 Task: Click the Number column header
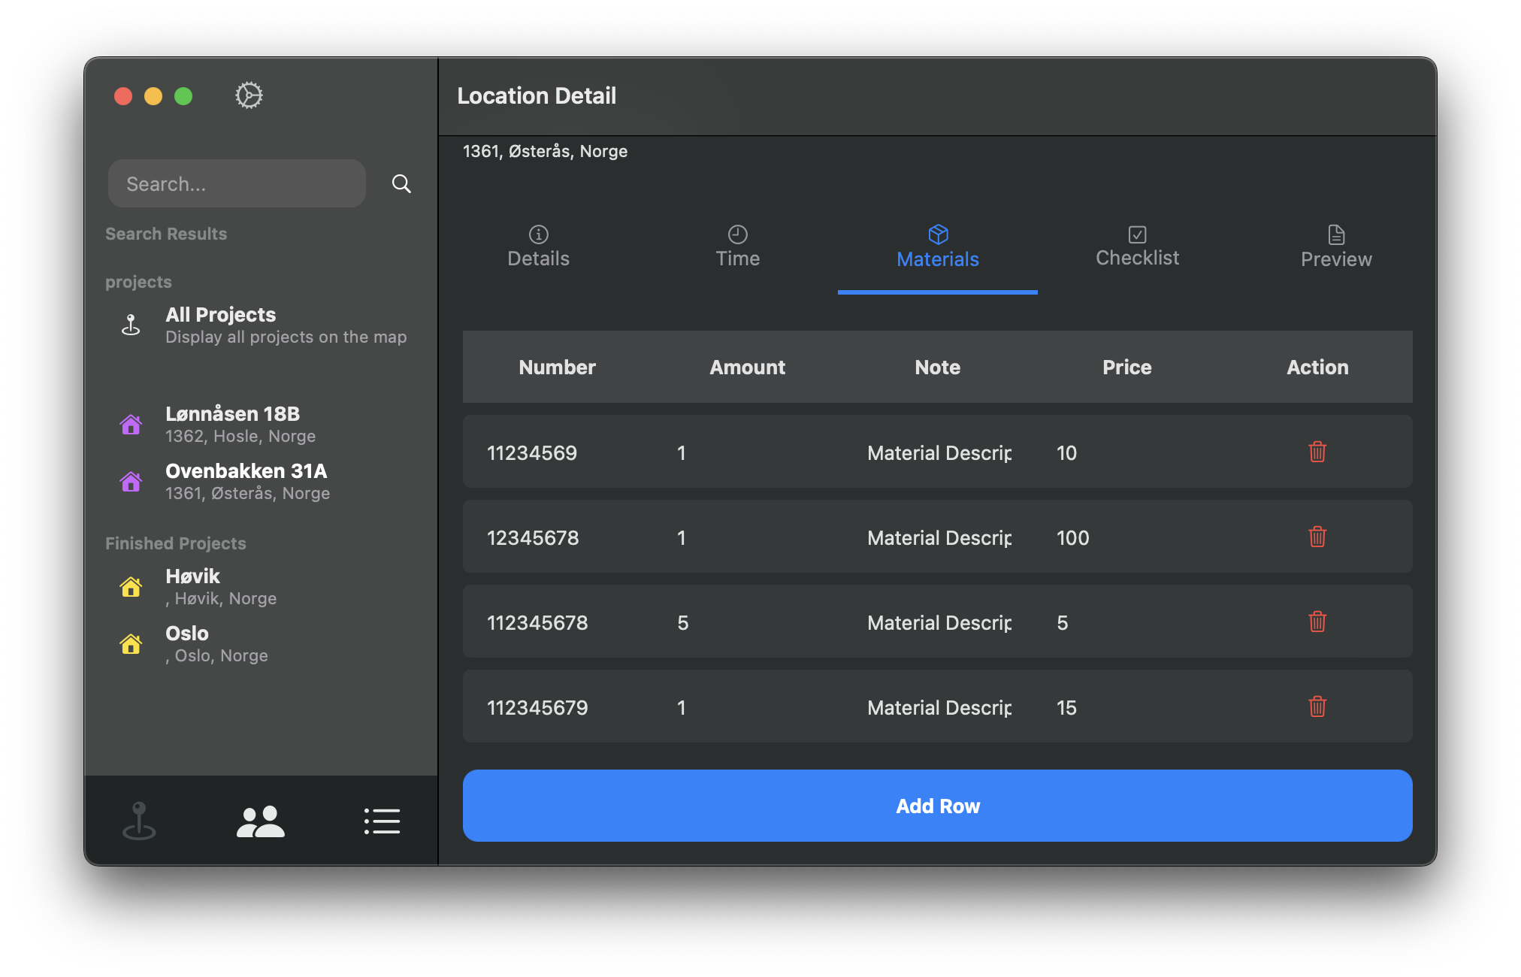(557, 367)
